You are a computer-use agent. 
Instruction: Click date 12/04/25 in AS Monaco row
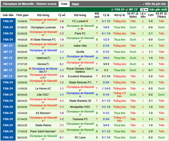click(22, 113)
